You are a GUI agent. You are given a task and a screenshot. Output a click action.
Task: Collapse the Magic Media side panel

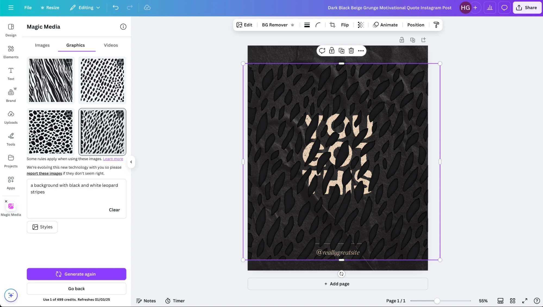tap(131, 162)
